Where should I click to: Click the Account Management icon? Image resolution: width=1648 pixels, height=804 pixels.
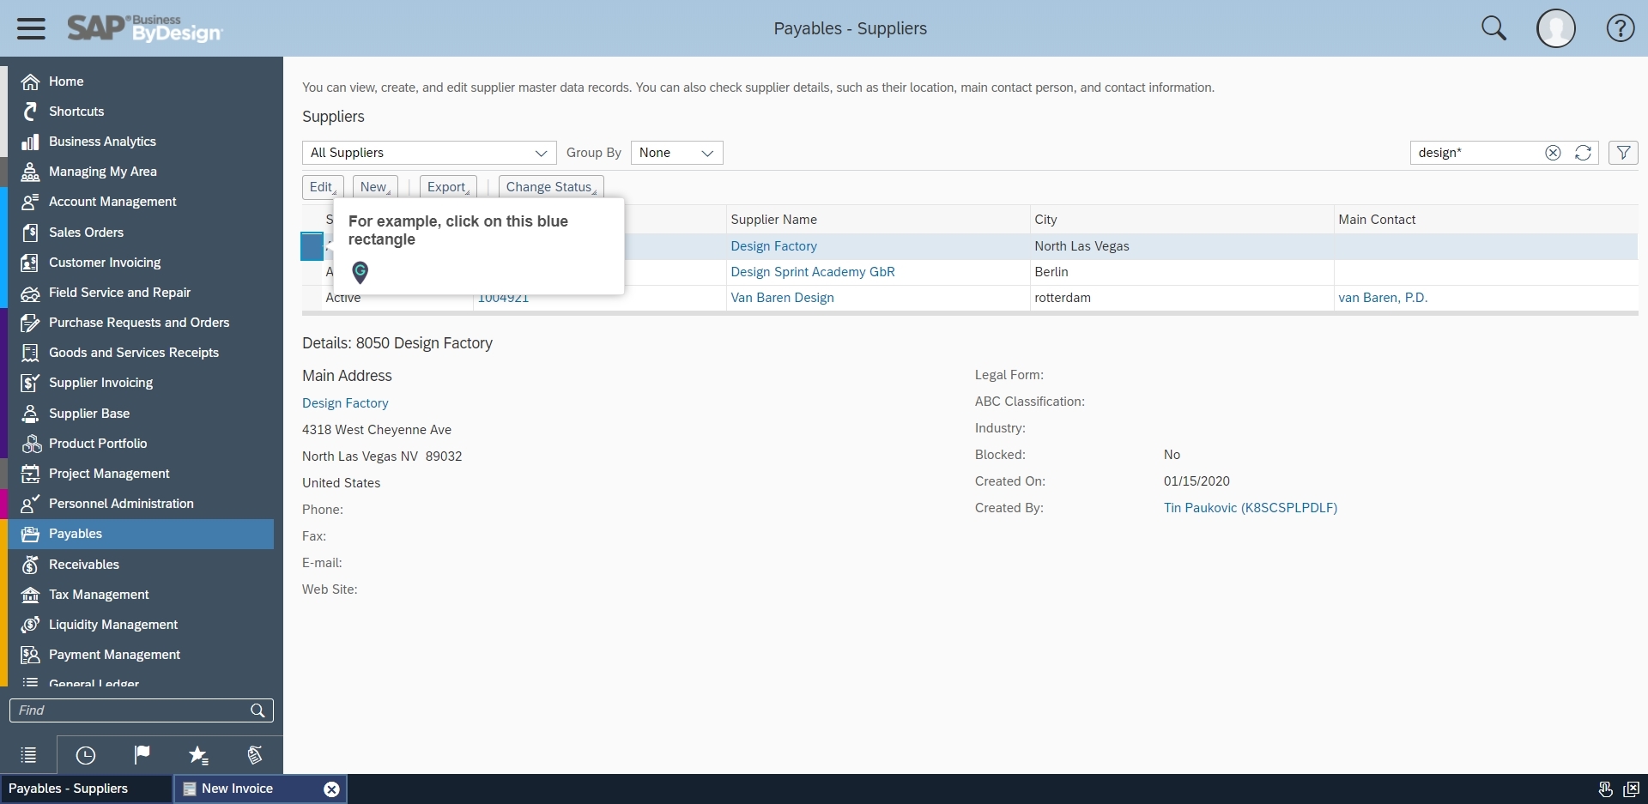[30, 202]
